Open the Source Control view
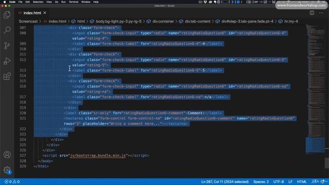 pos(7,45)
